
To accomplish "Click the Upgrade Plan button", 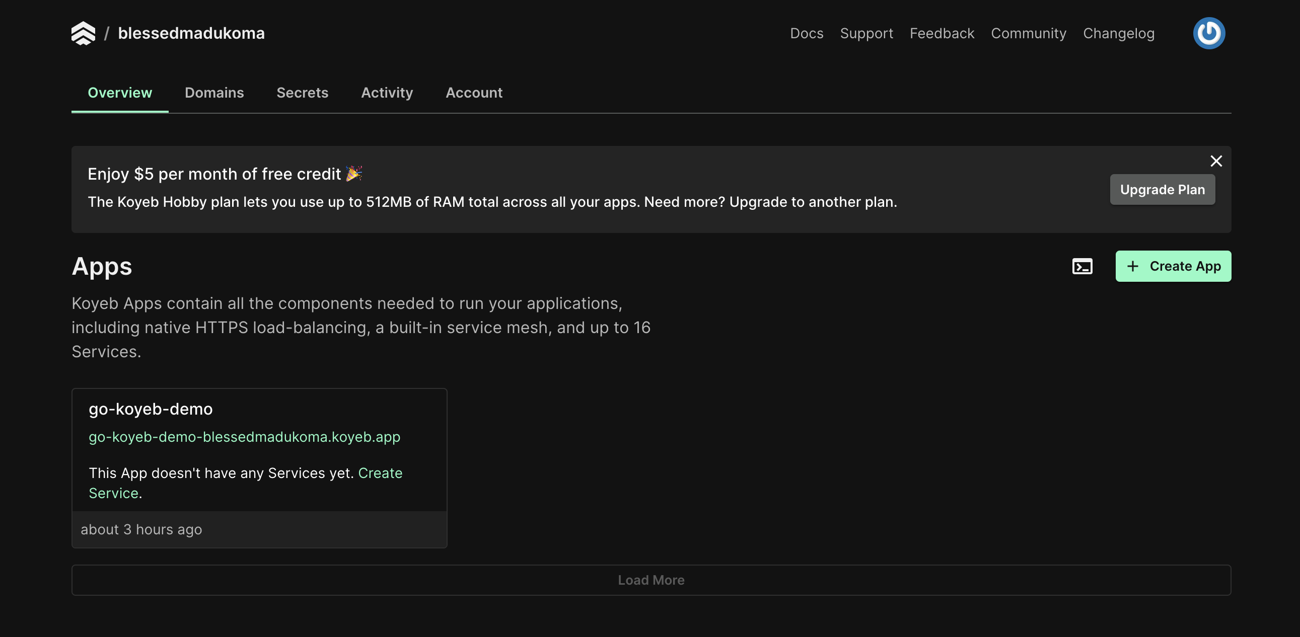I will point(1162,190).
